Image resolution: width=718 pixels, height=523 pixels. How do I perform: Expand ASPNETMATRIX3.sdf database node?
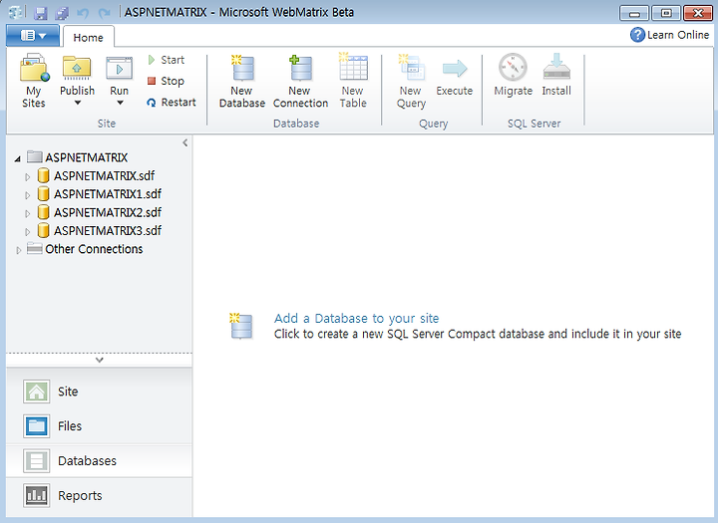click(27, 231)
